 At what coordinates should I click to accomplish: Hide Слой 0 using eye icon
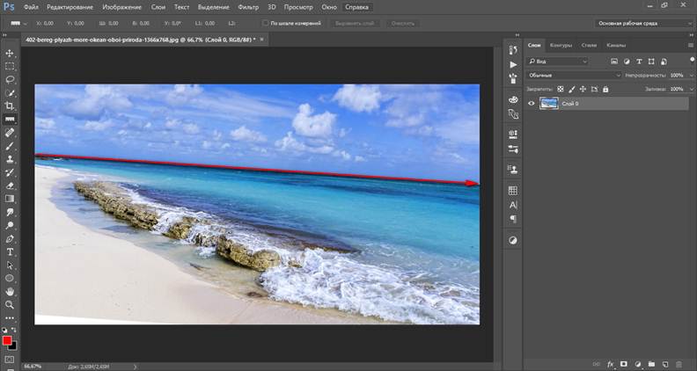pyautogui.click(x=531, y=104)
